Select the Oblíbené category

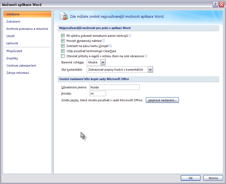(27, 14)
